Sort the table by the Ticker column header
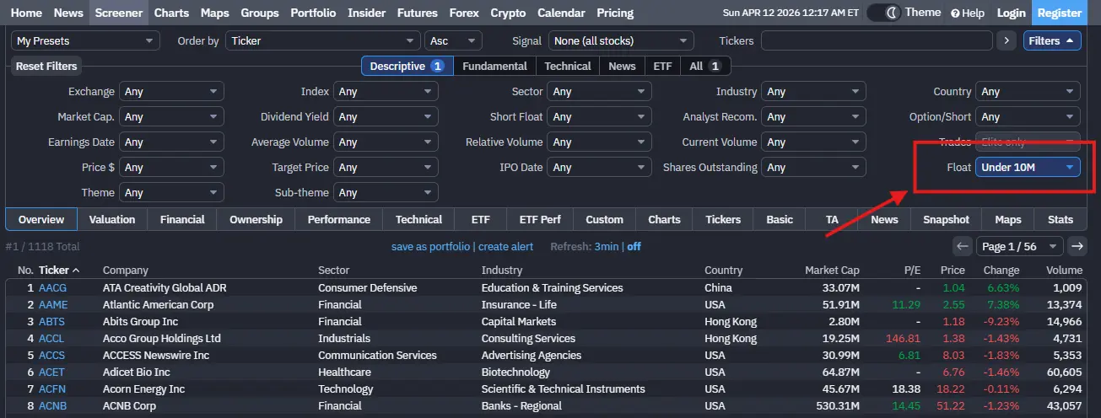 [59, 271]
